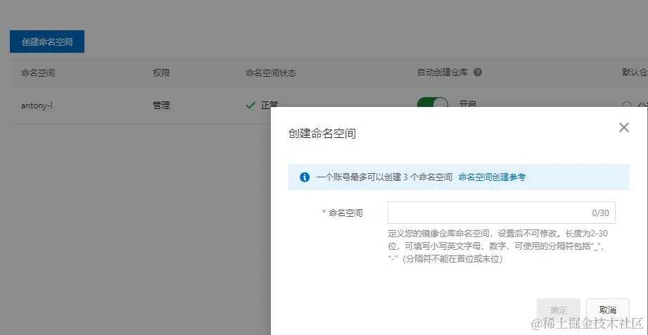This screenshot has width=648, height=335.
Task: Click the 确定 button
Action: 559,310
